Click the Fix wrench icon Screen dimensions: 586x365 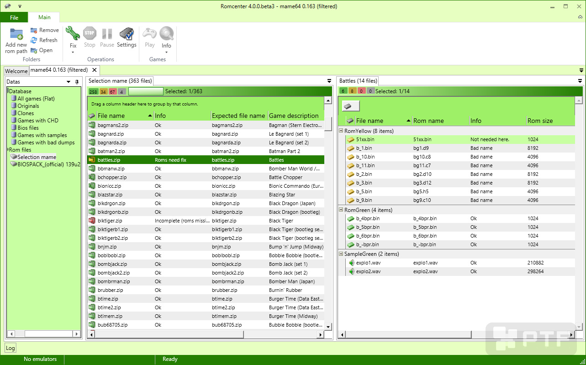[73, 33]
